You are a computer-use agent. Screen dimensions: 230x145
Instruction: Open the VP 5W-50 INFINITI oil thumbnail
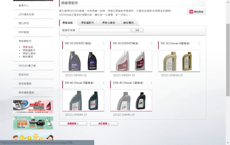(131, 61)
